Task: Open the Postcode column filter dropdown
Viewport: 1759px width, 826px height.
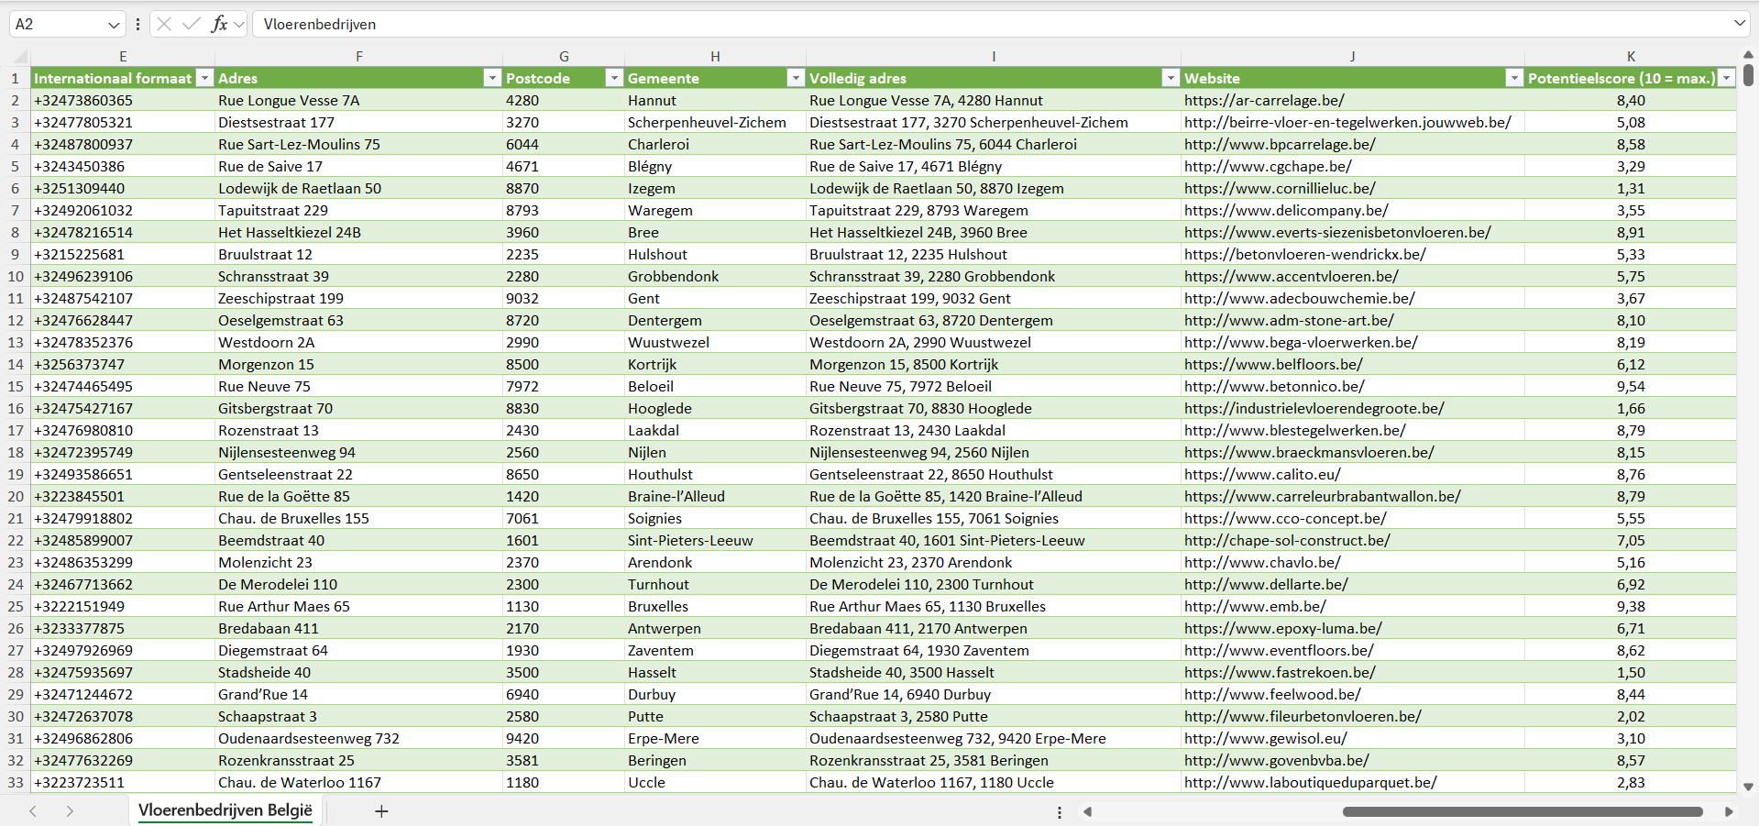Action: (614, 79)
